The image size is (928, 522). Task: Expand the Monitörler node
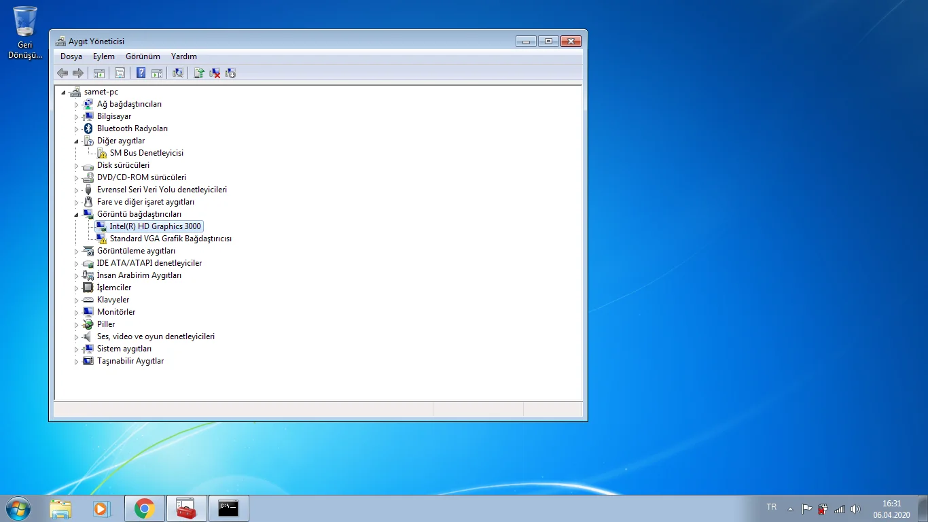pos(77,313)
